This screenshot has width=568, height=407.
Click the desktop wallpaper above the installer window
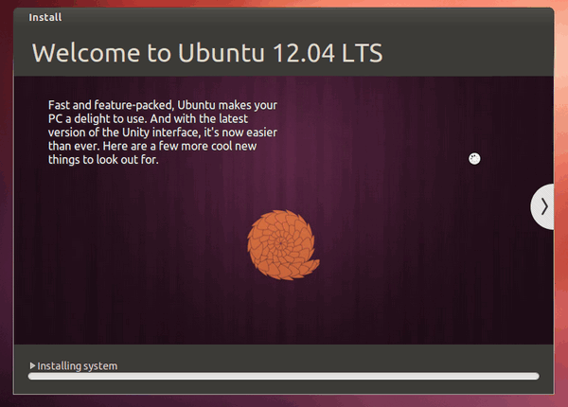284,3
